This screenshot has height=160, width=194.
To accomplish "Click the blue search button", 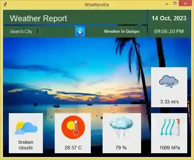I will [x=80, y=31].
